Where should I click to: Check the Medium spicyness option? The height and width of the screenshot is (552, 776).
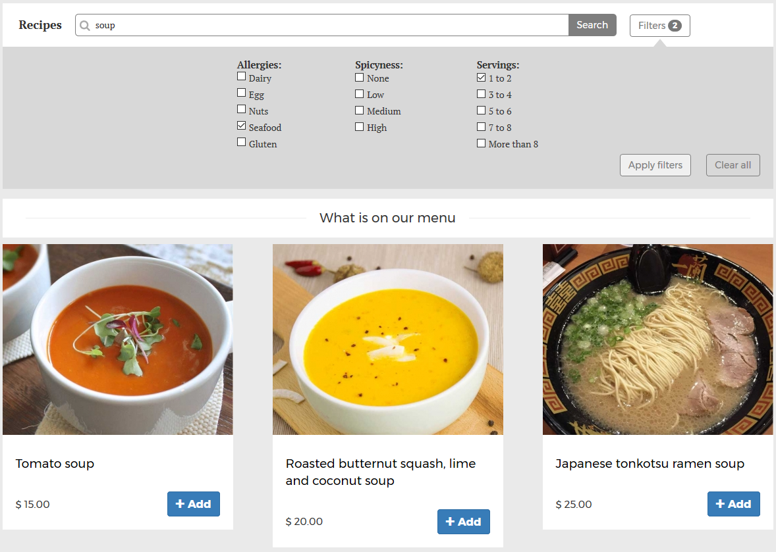click(x=359, y=110)
